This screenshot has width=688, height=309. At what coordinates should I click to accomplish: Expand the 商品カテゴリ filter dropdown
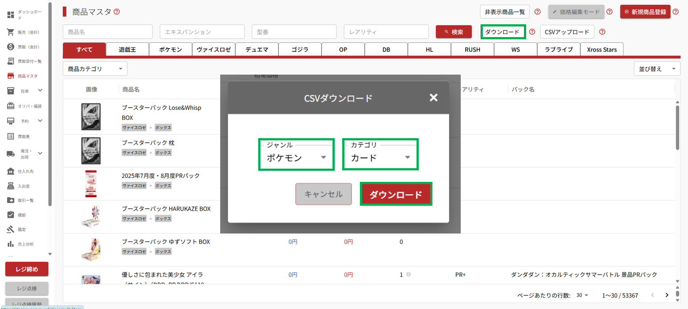pos(95,69)
